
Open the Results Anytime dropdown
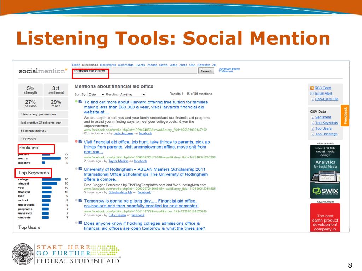(132, 94)
